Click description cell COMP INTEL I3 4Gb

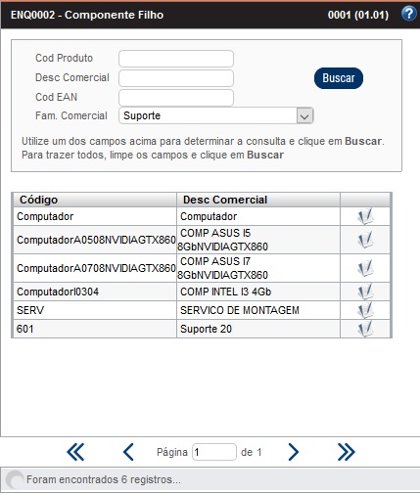click(x=258, y=292)
